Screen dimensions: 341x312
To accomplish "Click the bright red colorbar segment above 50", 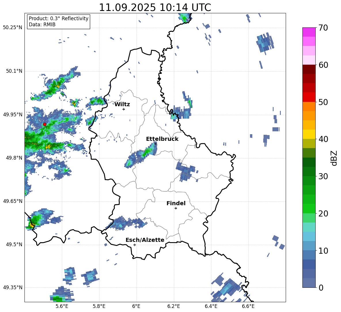I will point(309,97).
